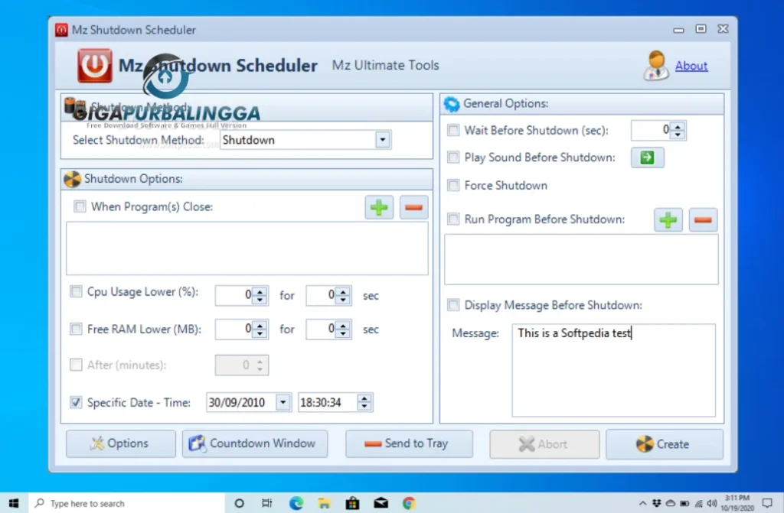This screenshot has height=513, width=784.
Task: Click the person icon next to About
Action: point(656,66)
